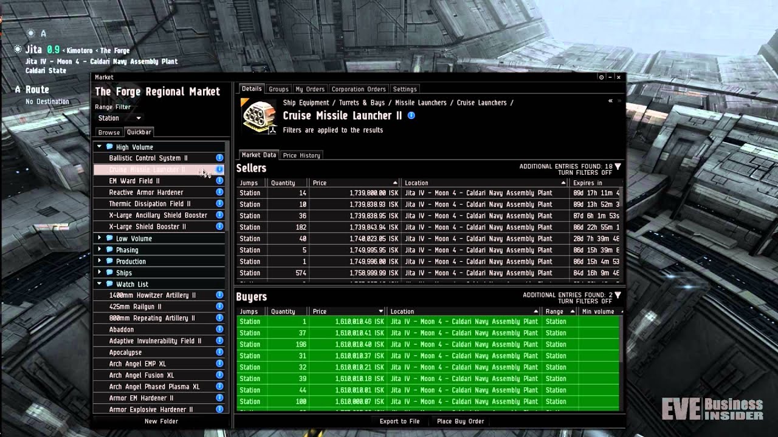Switch to the Groups tab
This screenshot has height=437, width=778.
click(x=278, y=89)
